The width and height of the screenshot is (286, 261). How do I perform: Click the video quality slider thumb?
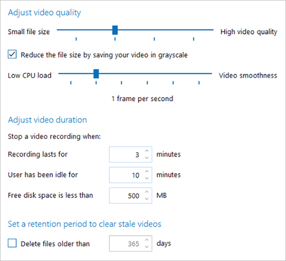[115, 30]
